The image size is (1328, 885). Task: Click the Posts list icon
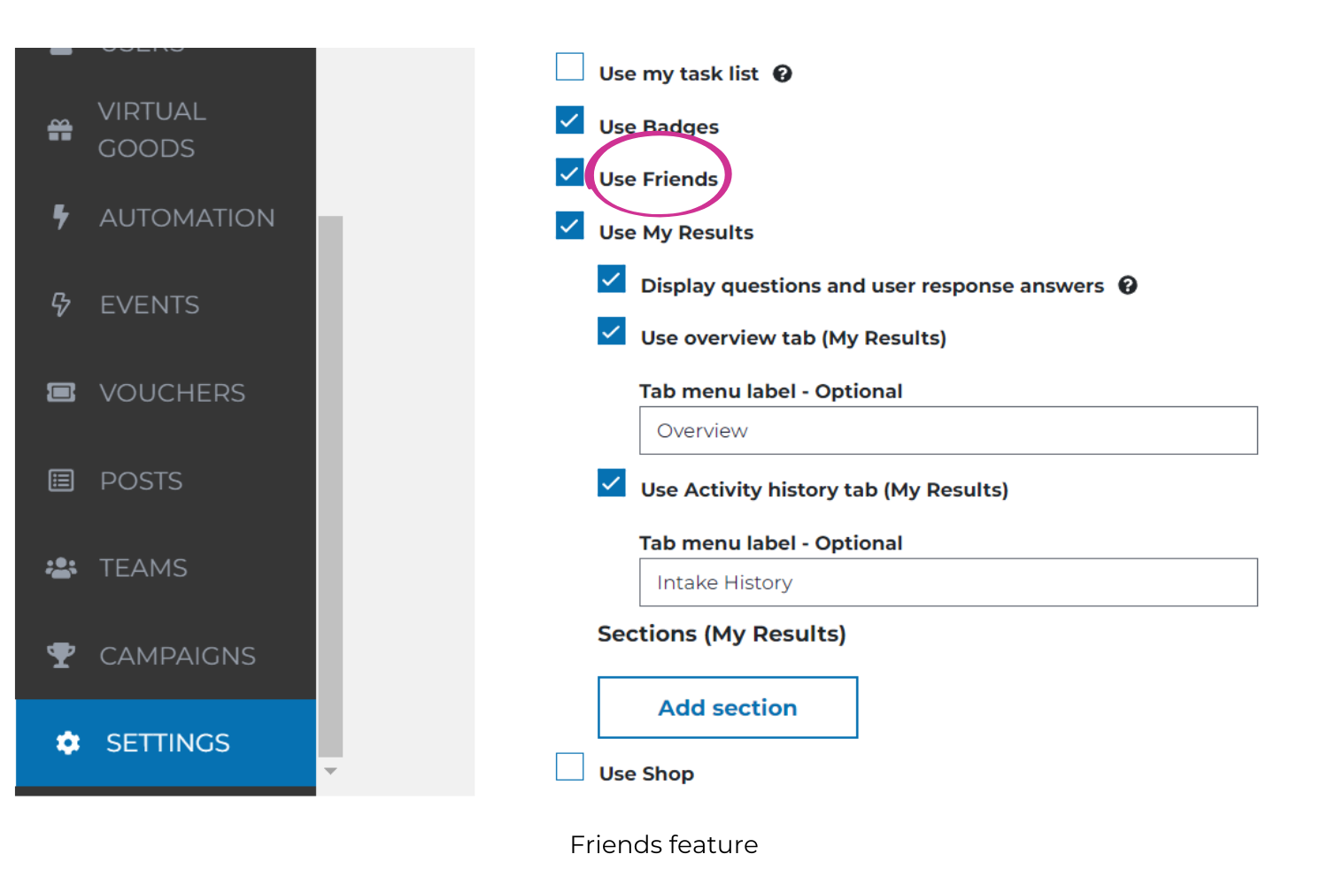pos(61,481)
